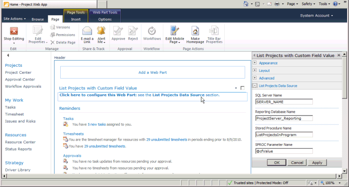The width and height of the screenshot is (349, 187).
Task: Open Issues and Risks link
Action: pos(20,121)
